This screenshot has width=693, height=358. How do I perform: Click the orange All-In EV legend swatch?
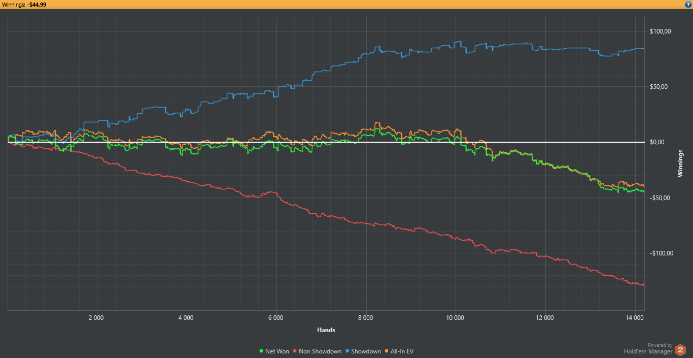point(386,351)
